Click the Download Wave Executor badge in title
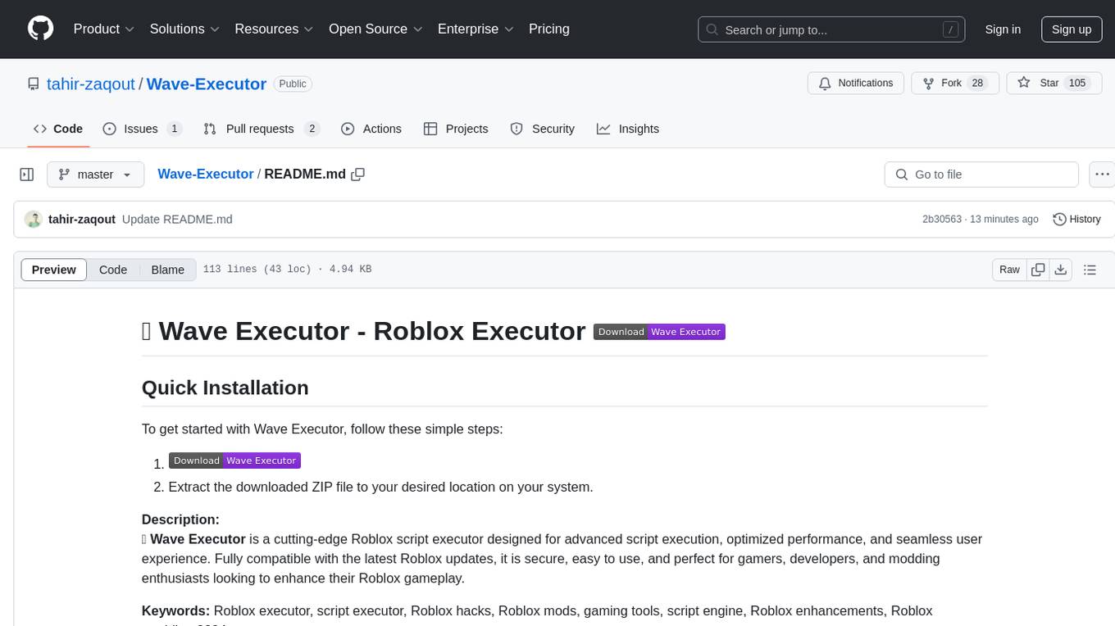The height and width of the screenshot is (626, 1115). (659, 332)
